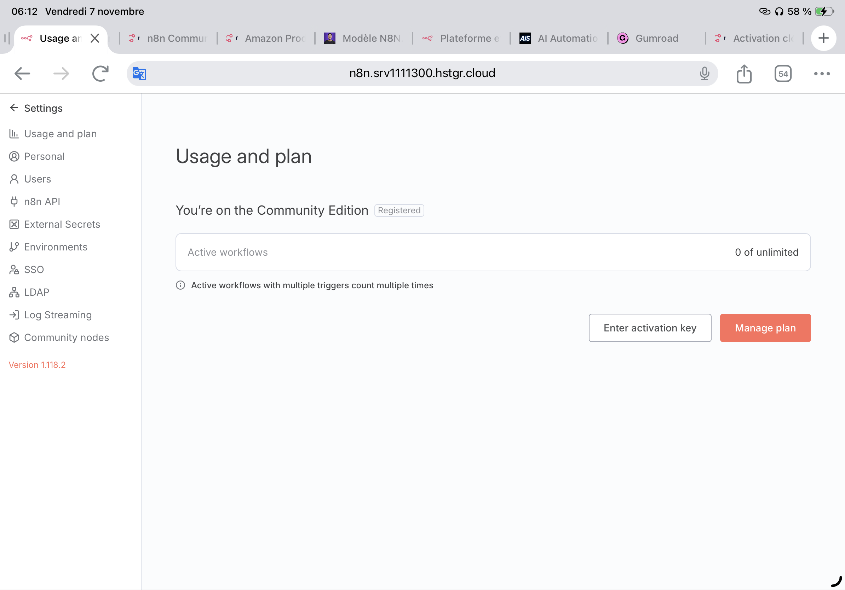Viewport: 845px width, 590px height.
Task: Click the Manage plan button
Action: pyautogui.click(x=765, y=328)
